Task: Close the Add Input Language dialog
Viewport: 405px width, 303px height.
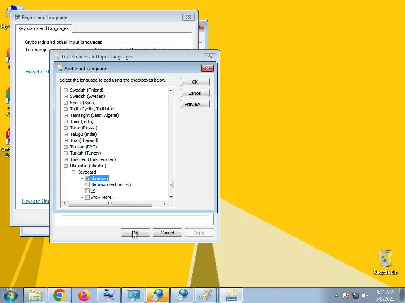Action: click(x=207, y=68)
